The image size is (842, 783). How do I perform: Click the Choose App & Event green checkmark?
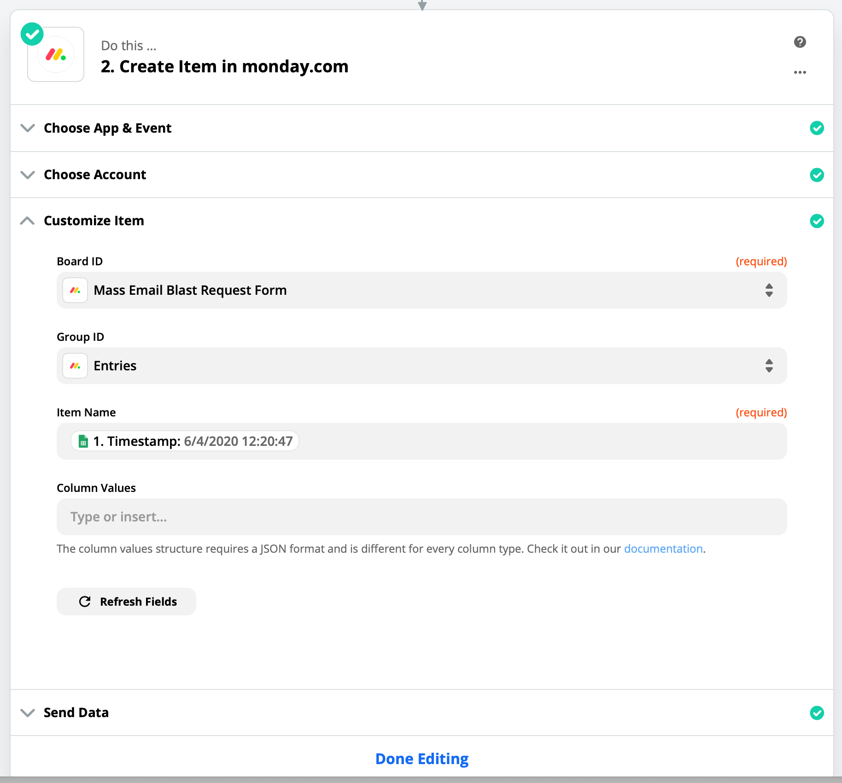click(817, 128)
